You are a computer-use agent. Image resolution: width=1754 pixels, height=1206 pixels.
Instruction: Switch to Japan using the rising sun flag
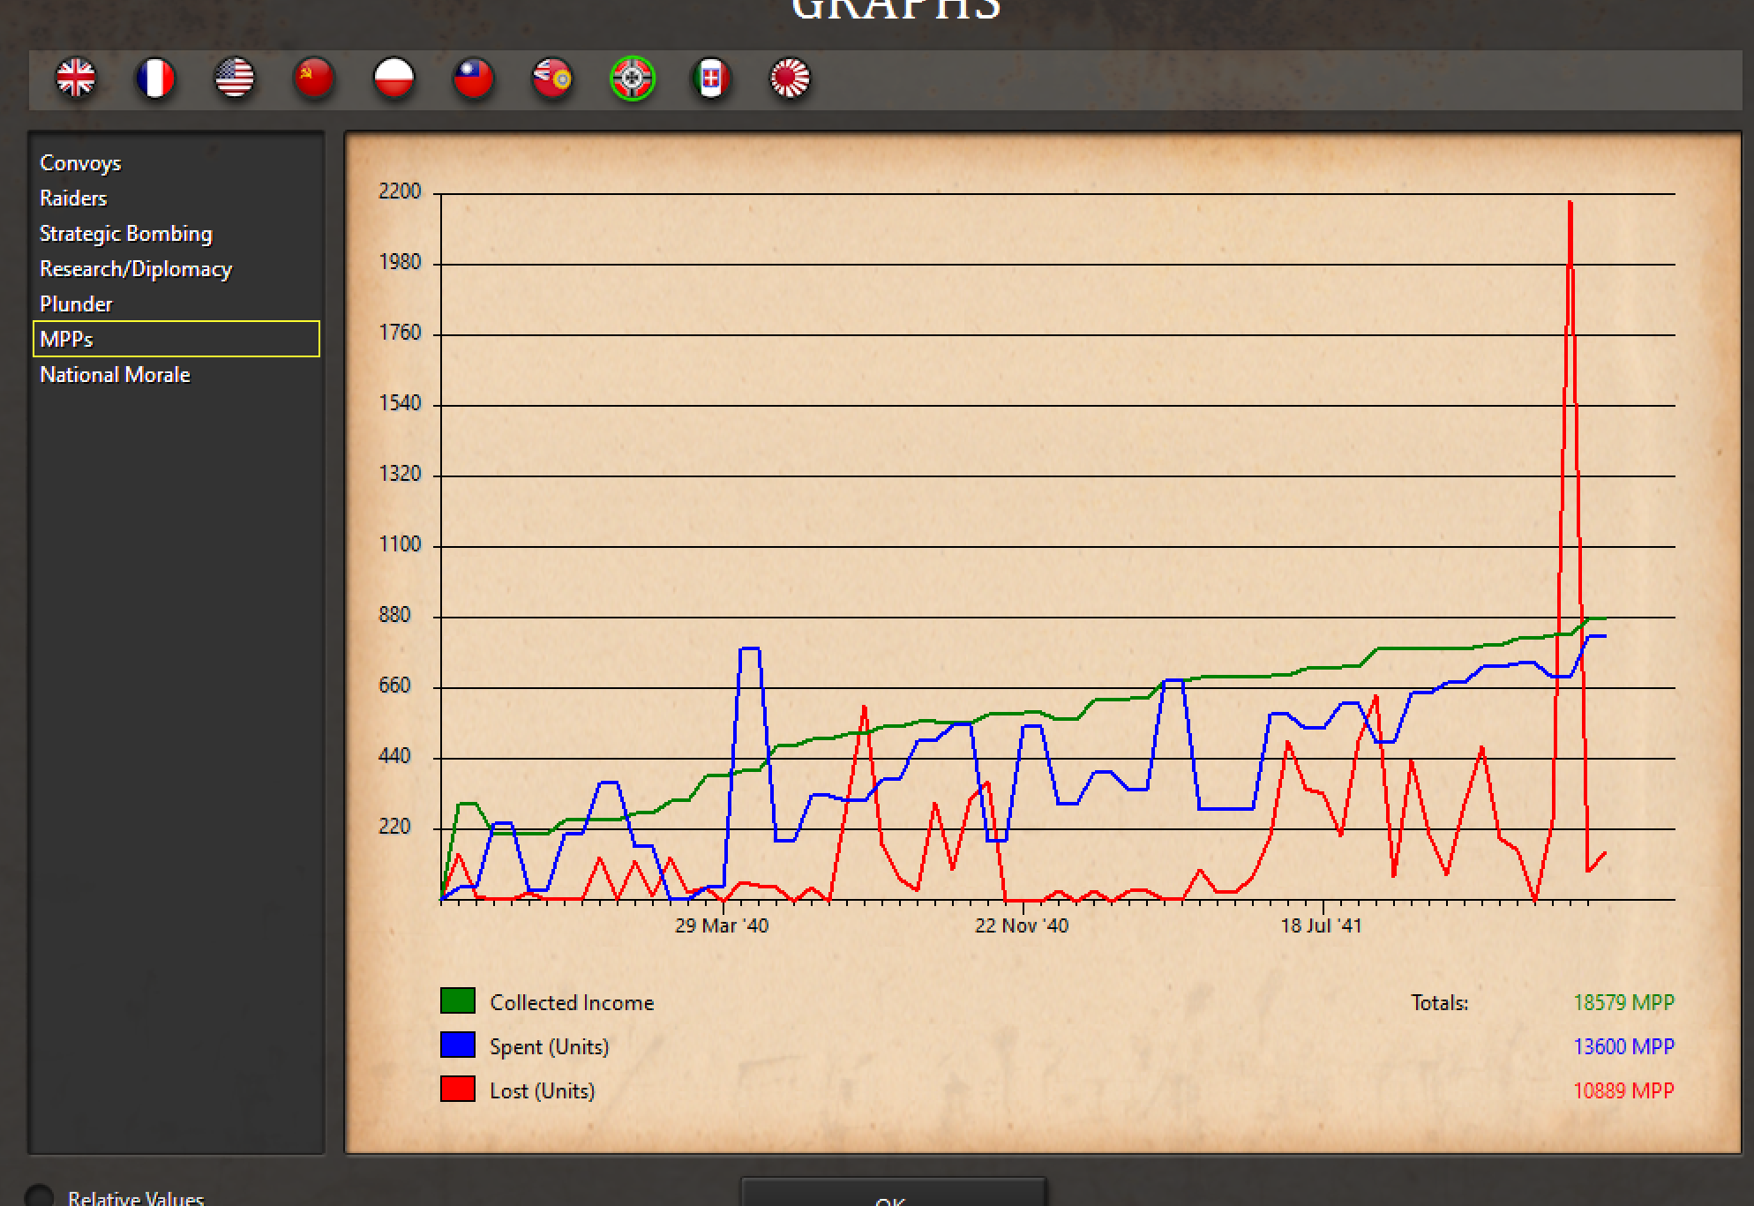pos(789,79)
